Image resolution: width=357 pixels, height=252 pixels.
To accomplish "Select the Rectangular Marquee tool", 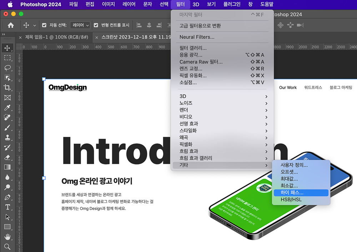I will coord(7,58).
